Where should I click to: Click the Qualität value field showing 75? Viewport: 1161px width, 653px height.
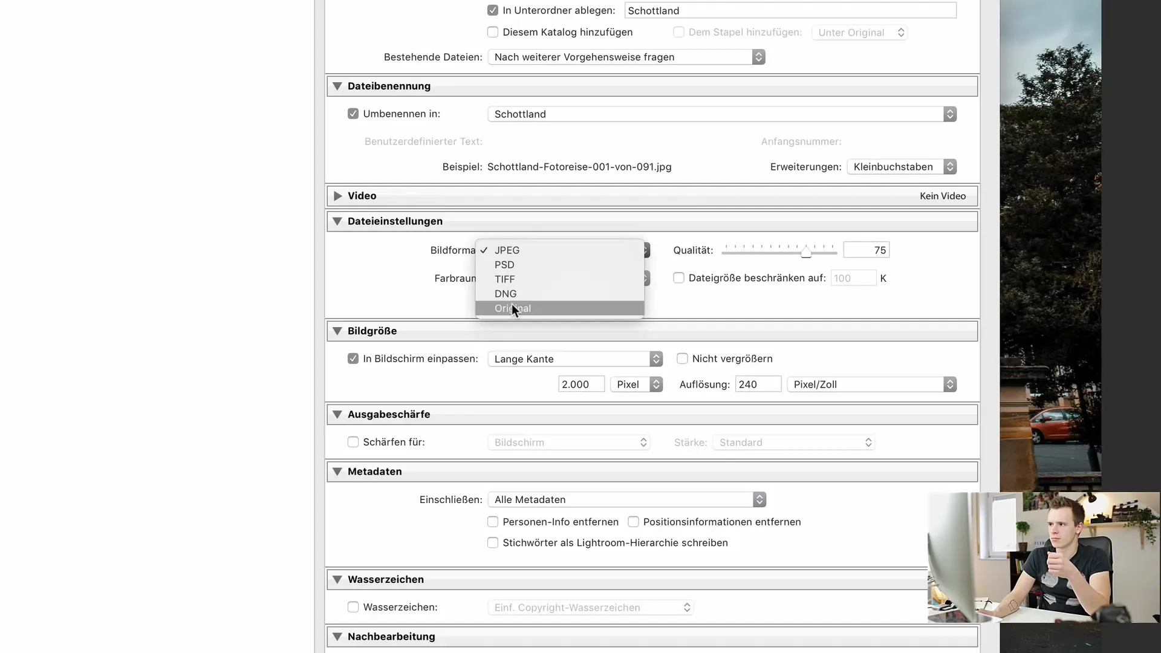pos(867,250)
